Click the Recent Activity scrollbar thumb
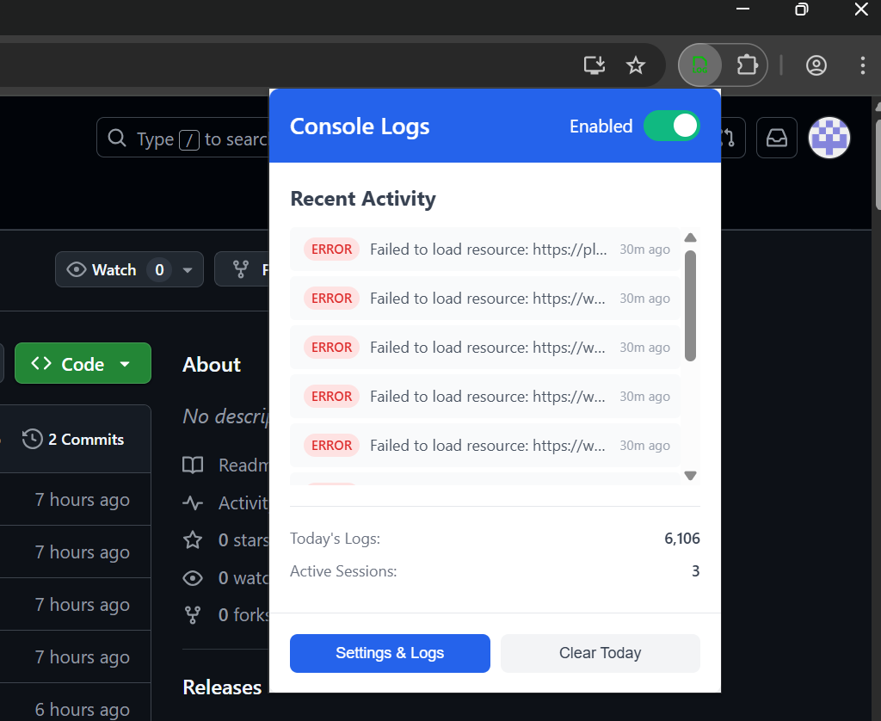 pos(691,305)
